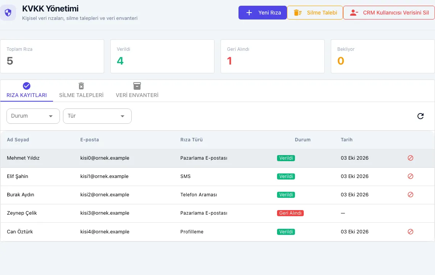The image size is (435, 275).
Task: Click the Rıza Türü column header
Action: [x=192, y=140]
